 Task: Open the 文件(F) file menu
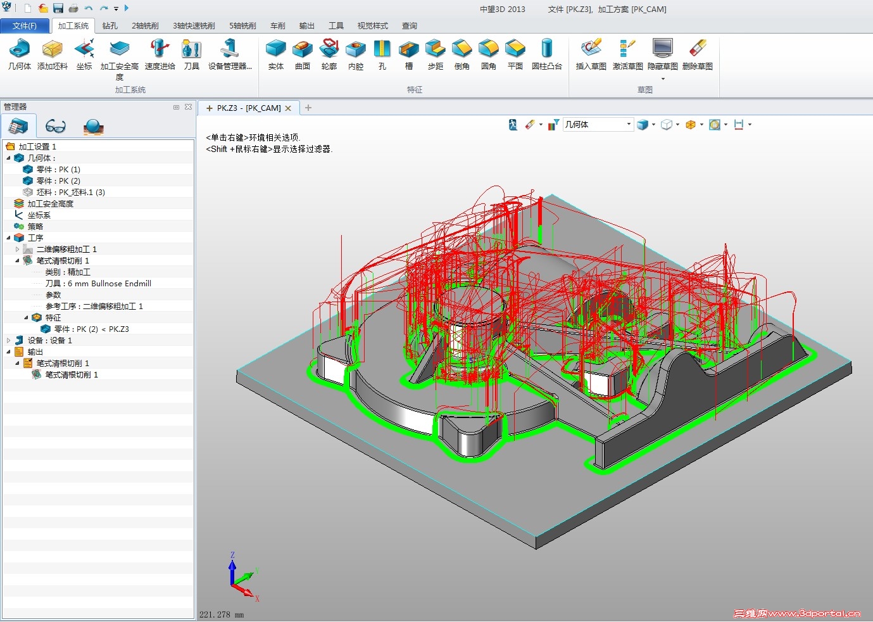click(25, 26)
